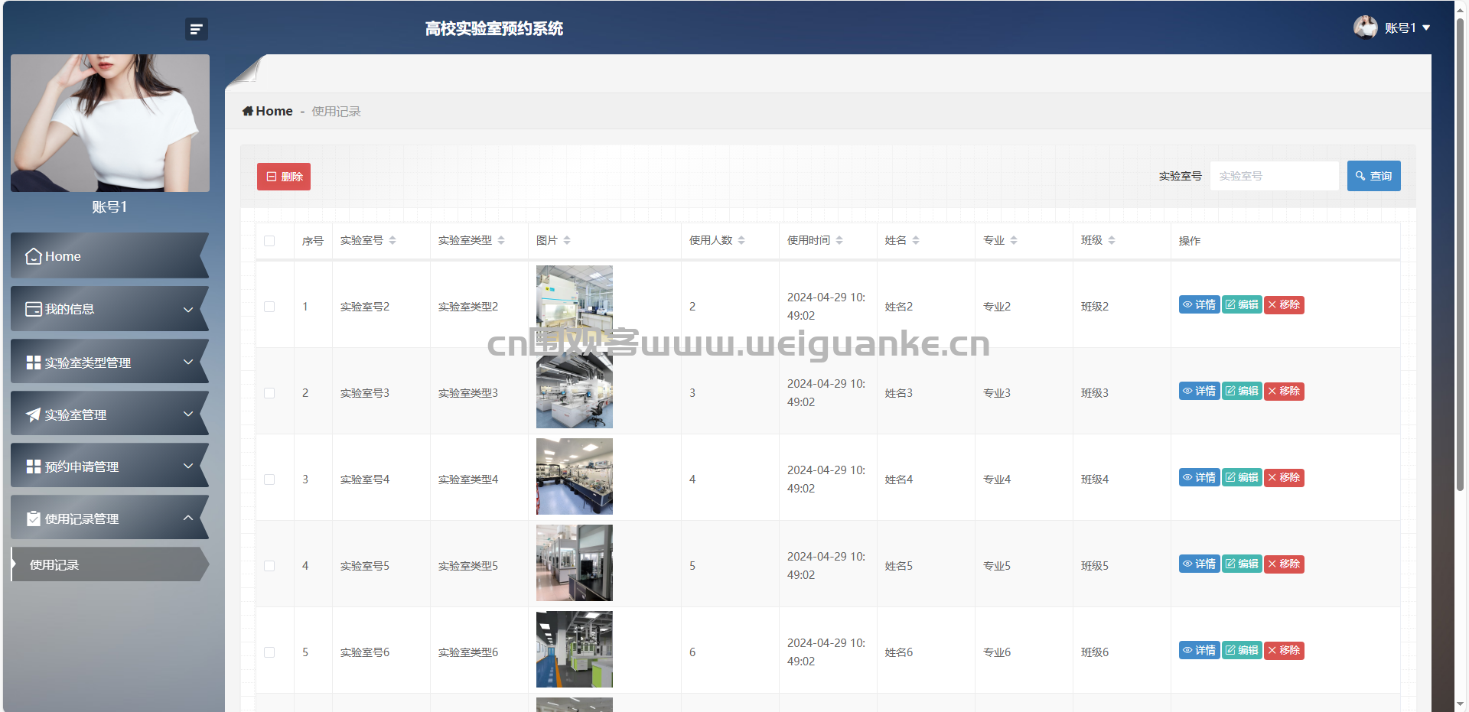Expand the 预约申请管理 menu chevron
Viewport: 1469px width, 712px height.
pos(188,466)
